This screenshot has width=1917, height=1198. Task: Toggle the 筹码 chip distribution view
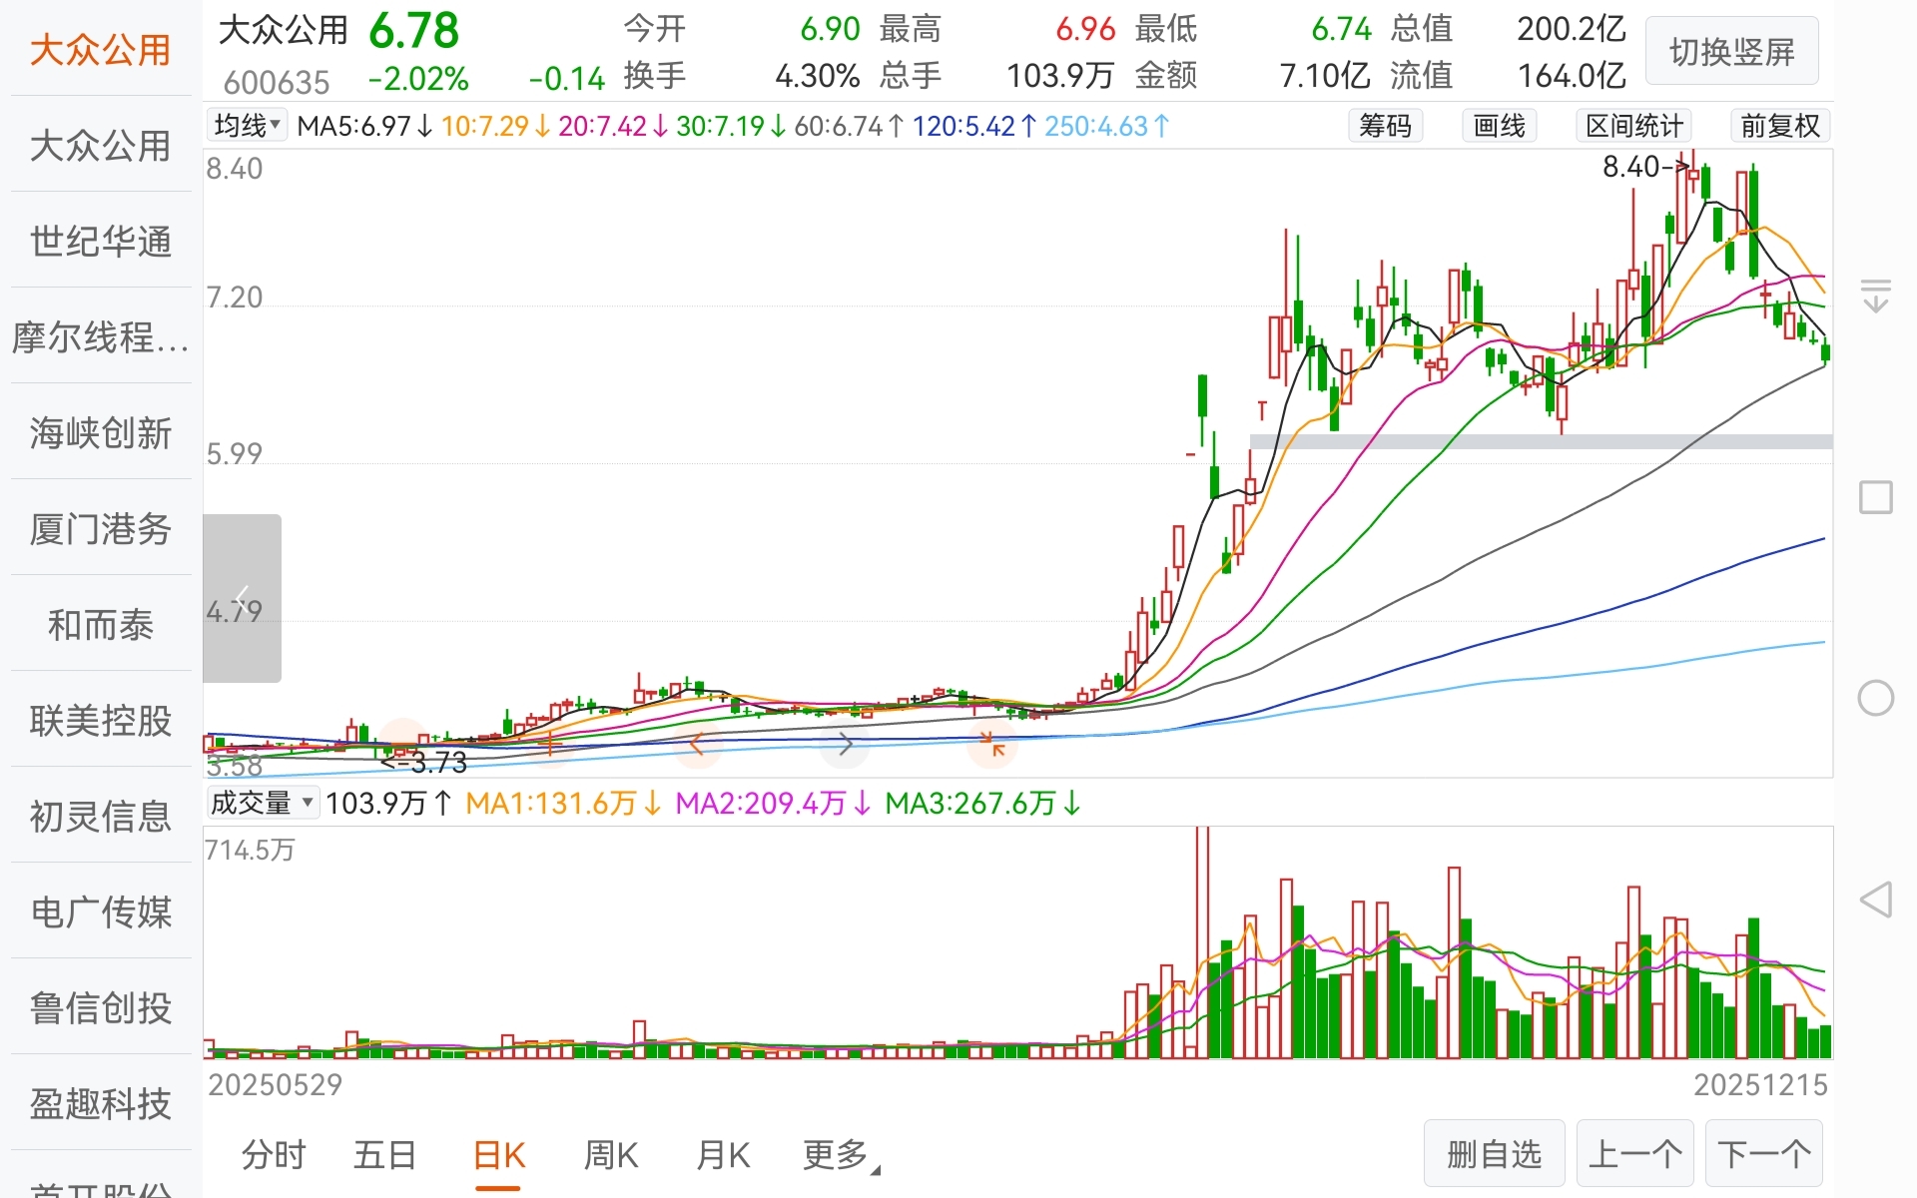pyautogui.click(x=1385, y=126)
